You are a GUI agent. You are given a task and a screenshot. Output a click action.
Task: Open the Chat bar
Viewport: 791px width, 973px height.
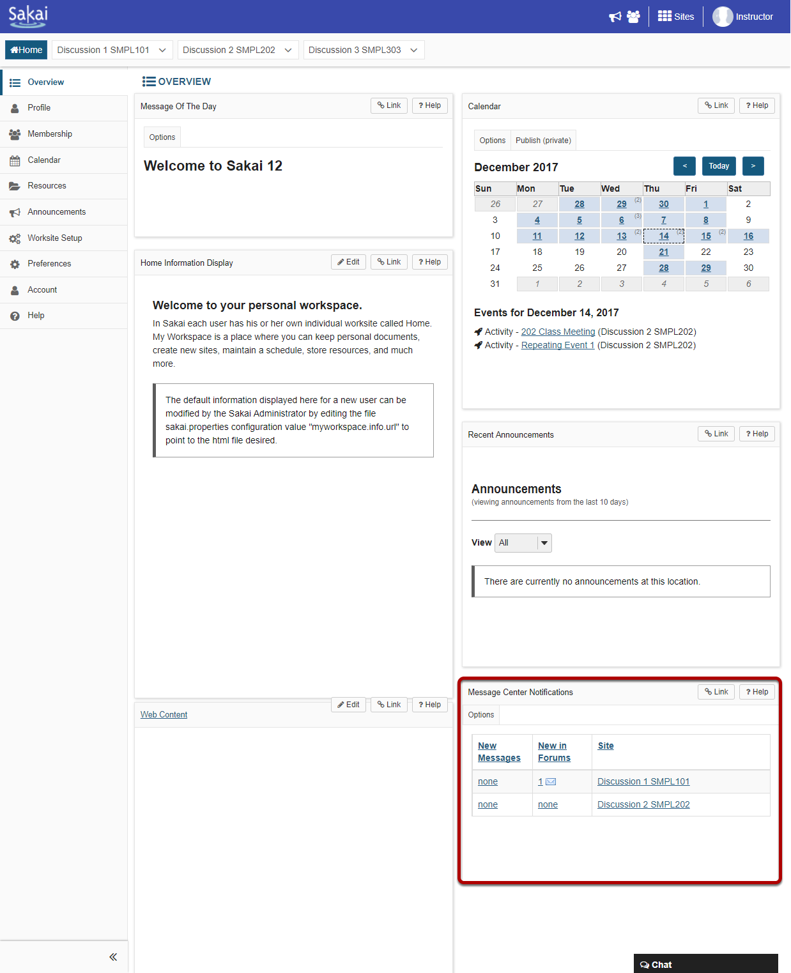click(x=706, y=964)
